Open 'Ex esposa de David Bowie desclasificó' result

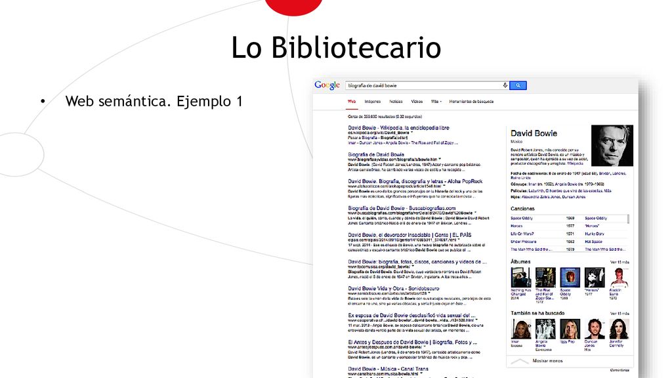[411, 315]
